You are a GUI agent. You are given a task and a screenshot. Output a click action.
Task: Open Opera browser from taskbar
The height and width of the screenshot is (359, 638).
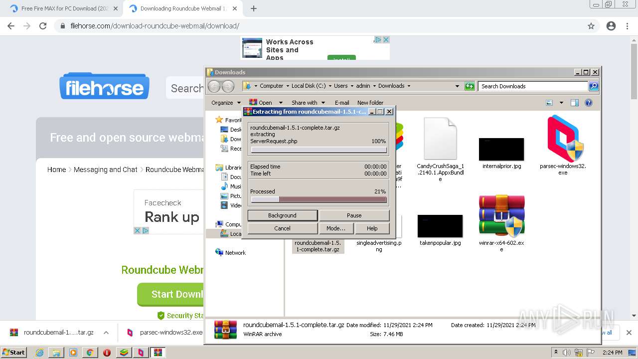click(x=107, y=353)
